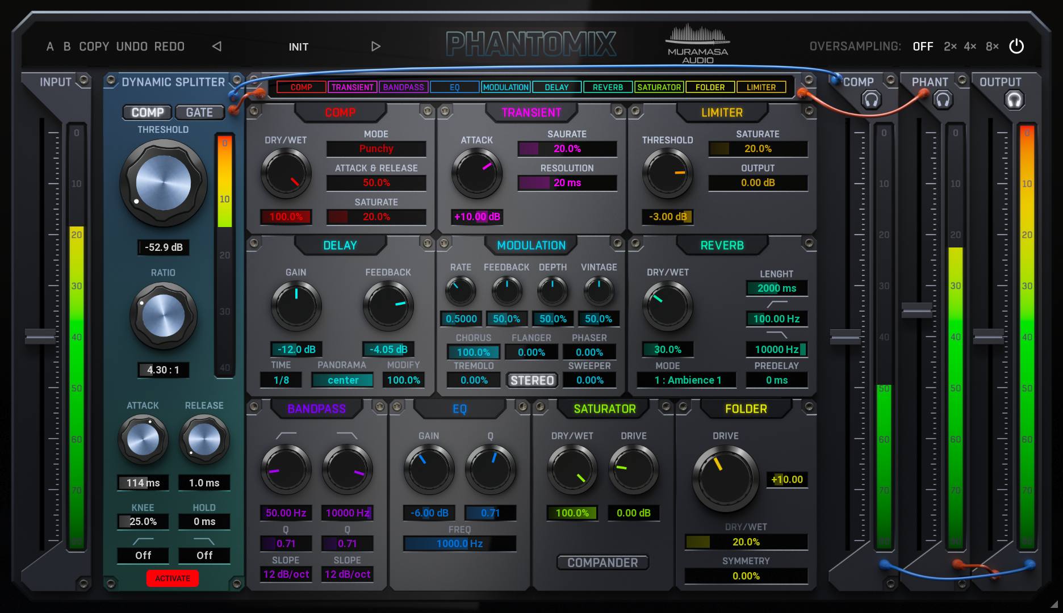Select preset slot B

(67, 47)
